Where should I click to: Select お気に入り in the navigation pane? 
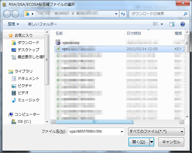tap(23, 36)
